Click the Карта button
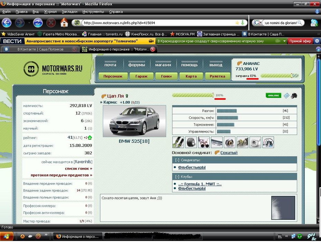Viewport: 321px width, 251px height. point(191,76)
